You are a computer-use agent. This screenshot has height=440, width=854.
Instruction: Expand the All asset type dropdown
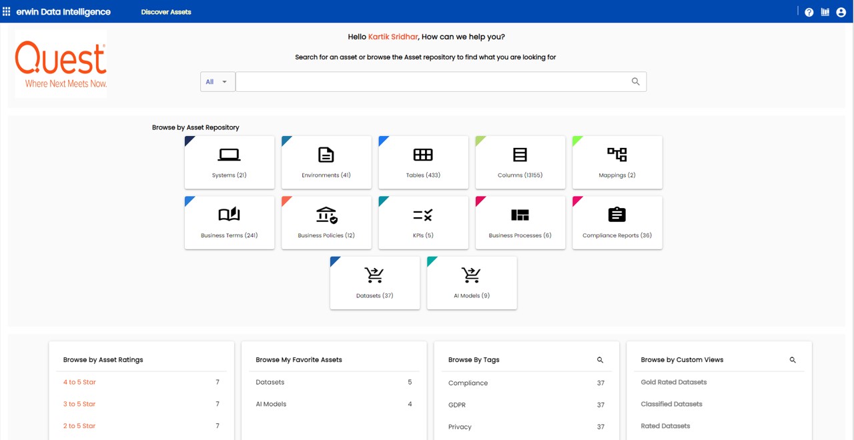(x=218, y=81)
